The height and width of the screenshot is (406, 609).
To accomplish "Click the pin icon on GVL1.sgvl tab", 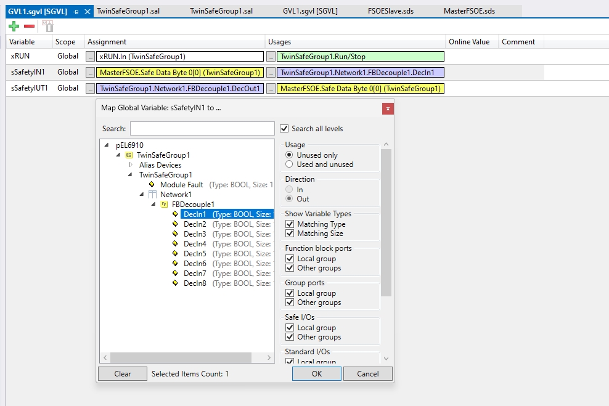I will click(76, 12).
